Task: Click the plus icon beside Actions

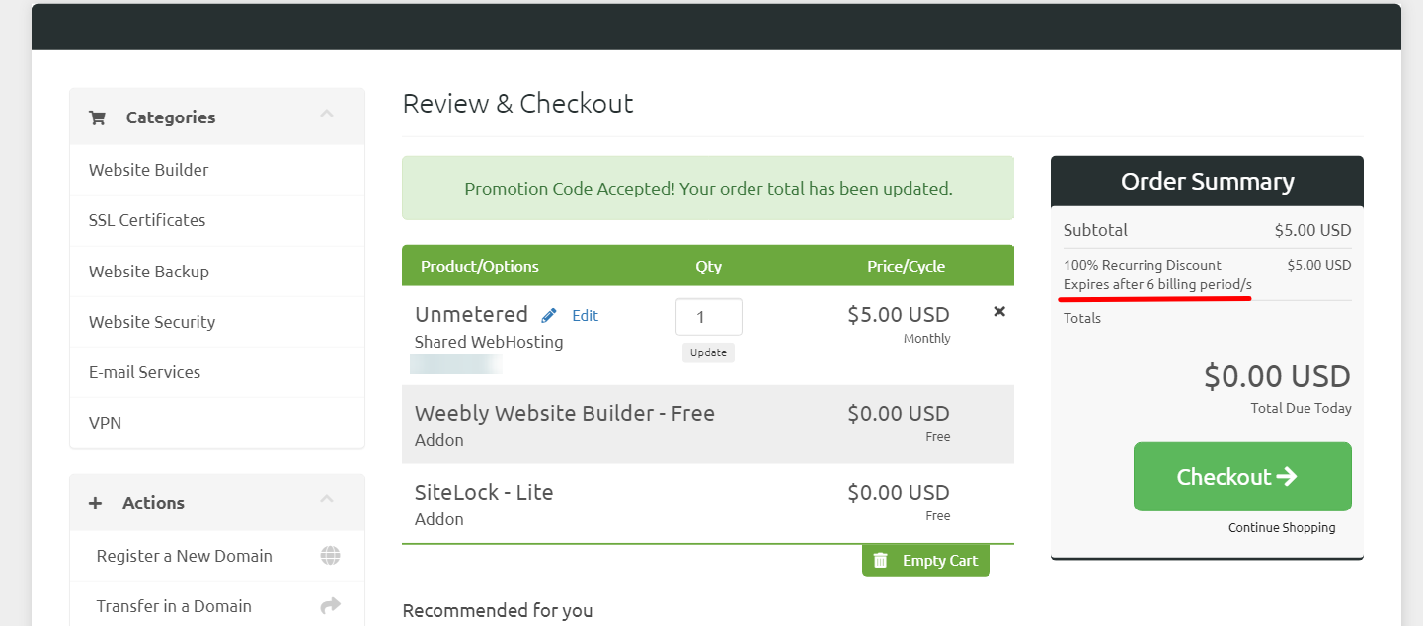Action: (96, 503)
